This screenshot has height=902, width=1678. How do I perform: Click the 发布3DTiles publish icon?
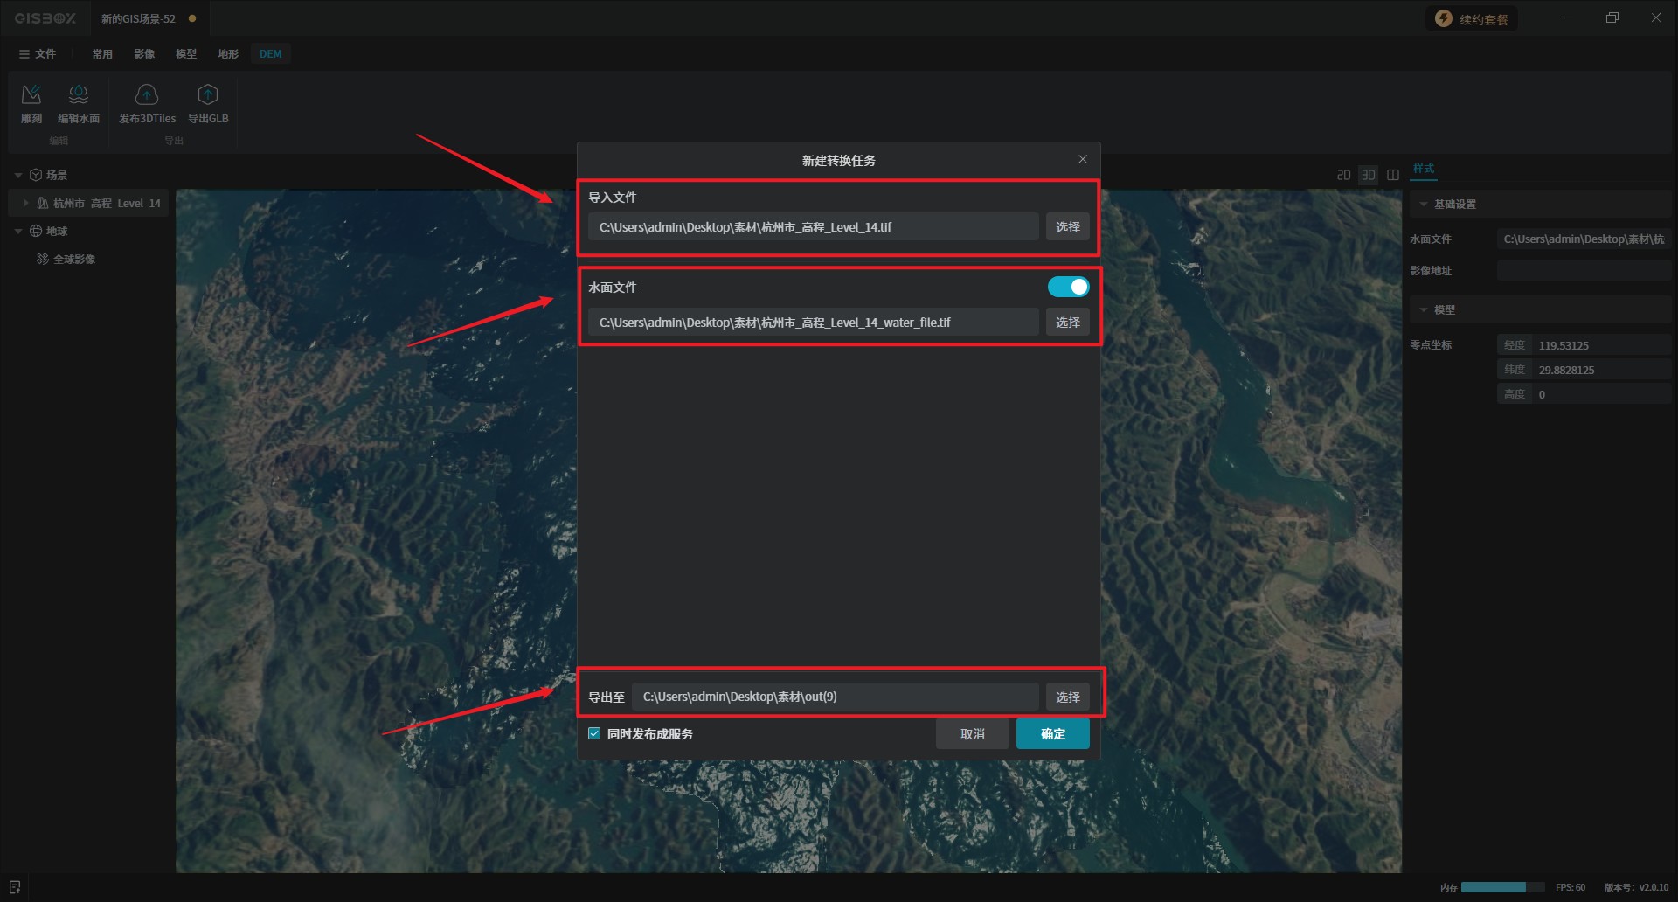point(147,94)
